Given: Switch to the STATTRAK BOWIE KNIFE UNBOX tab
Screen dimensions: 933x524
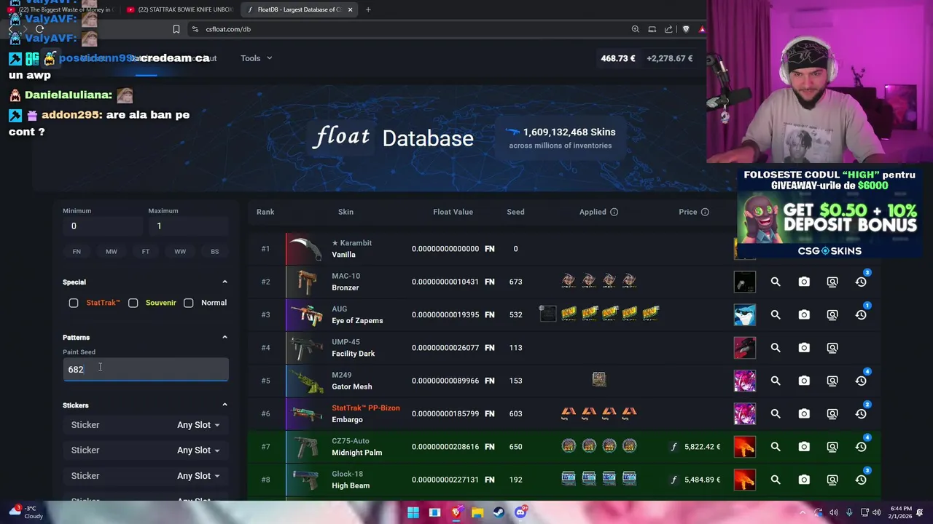Looking at the screenshot, I should pos(179,9).
